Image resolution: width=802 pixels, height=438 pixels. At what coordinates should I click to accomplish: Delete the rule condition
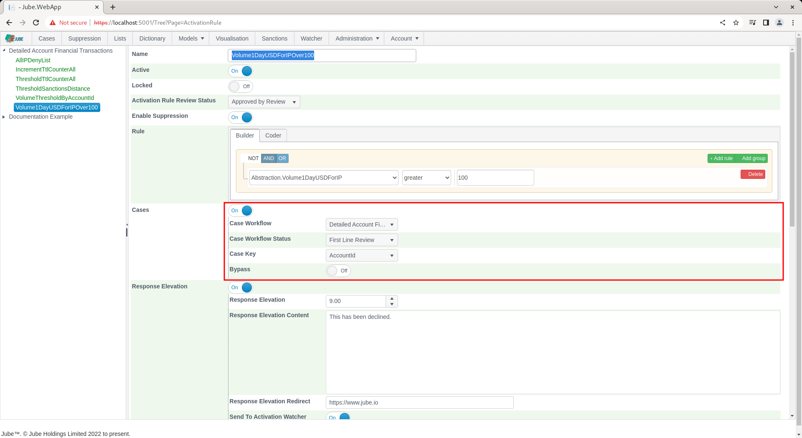point(753,174)
